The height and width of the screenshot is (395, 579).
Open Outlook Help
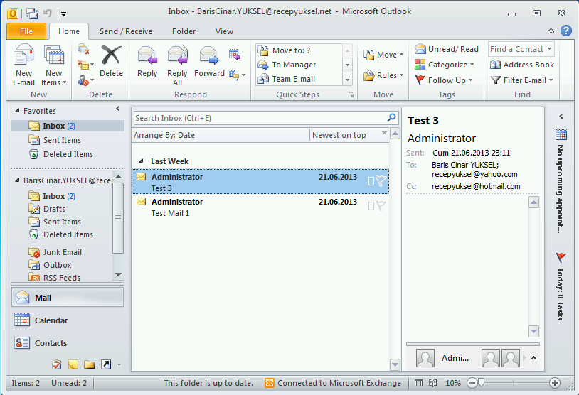pyautogui.click(x=566, y=31)
